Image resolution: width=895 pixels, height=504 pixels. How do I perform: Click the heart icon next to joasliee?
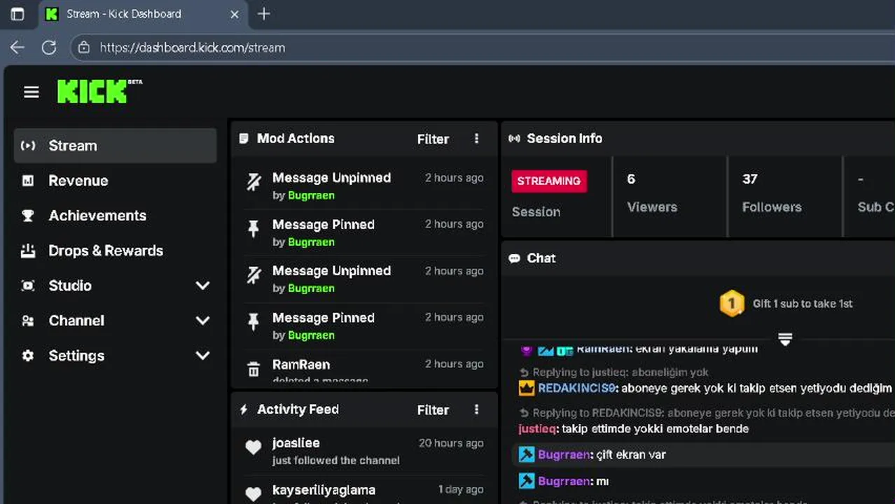click(254, 448)
